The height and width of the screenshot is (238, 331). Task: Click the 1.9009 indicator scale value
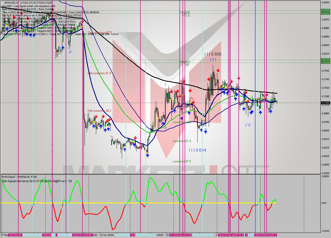pos(325,176)
